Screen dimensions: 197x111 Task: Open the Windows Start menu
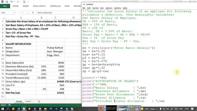click(2, 109)
